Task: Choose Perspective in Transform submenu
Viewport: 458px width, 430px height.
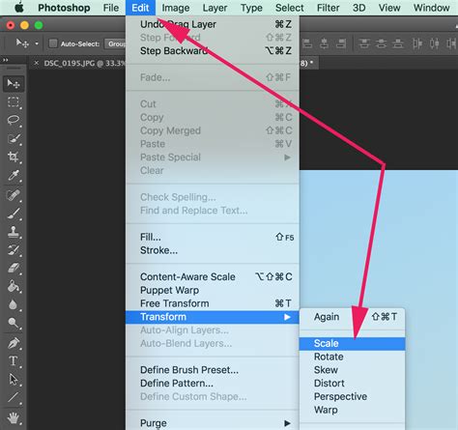Action: (353, 396)
